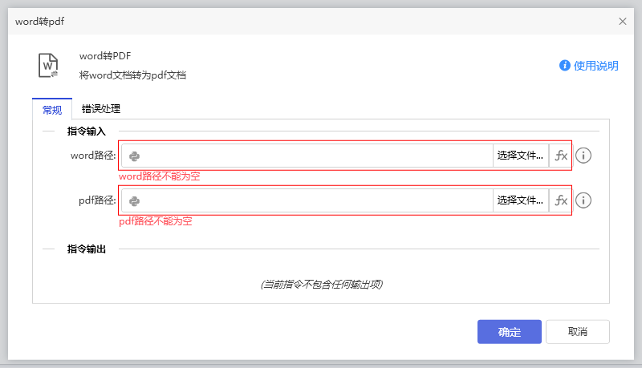
Task: Confirm the dialog with 确定
Action: point(509,332)
